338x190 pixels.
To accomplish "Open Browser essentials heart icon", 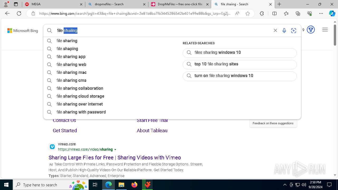I will point(309,13).
